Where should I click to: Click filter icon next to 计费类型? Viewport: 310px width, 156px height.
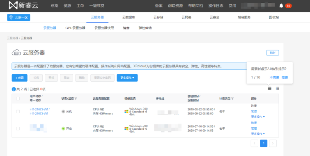pos(232,99)
